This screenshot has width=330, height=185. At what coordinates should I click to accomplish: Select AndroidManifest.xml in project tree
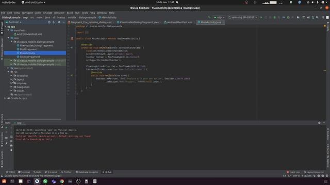point(29,34)
